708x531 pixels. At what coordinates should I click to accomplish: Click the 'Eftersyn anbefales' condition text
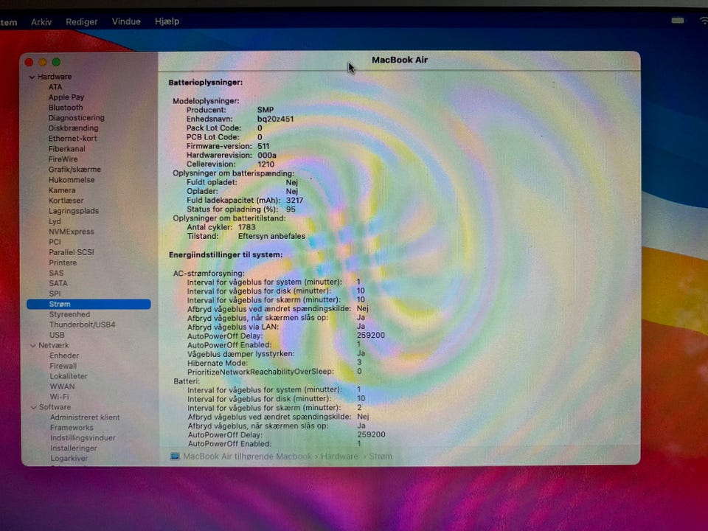pyautogui.click(x=271, y=236)
